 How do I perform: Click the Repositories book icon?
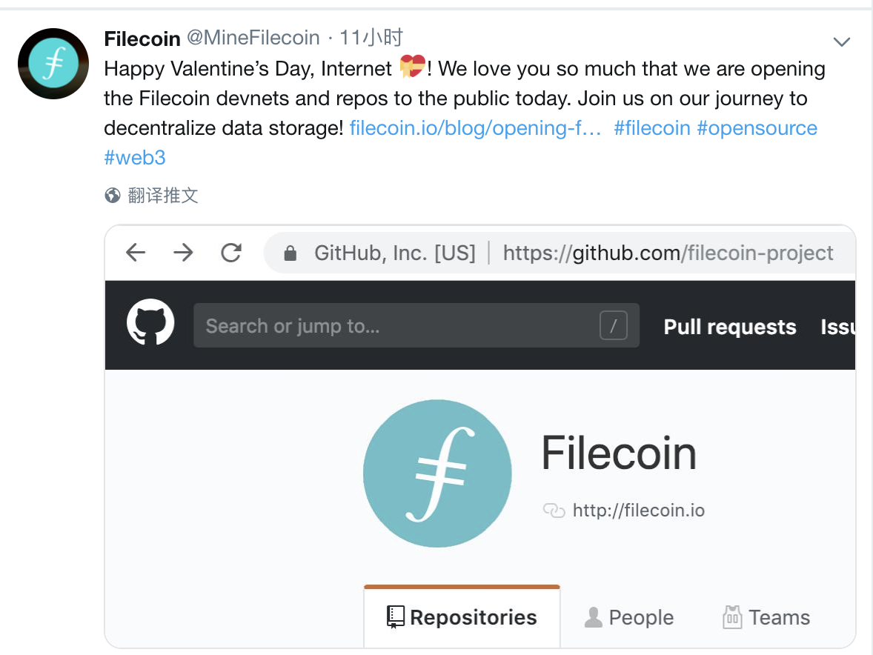[395, 616]
